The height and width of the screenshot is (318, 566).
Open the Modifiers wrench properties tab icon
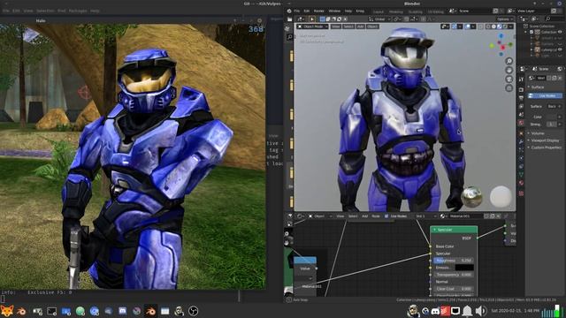[521, 141]
